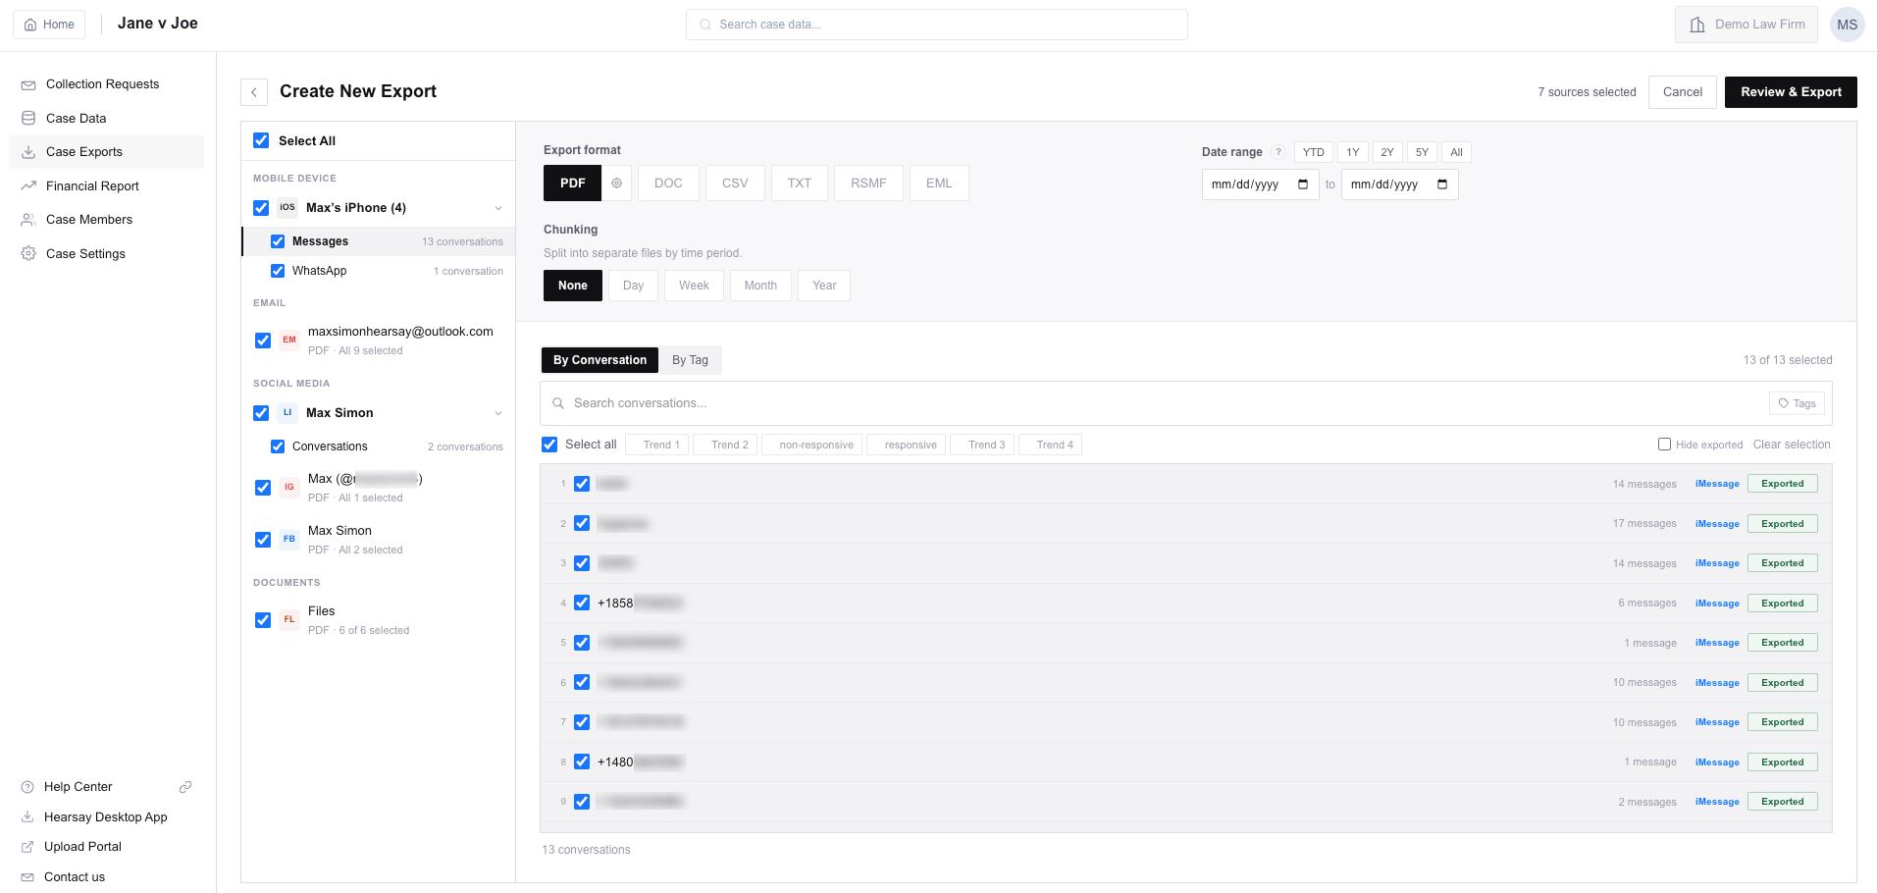
Task: Select DOC export format
Action: point(668,184)
